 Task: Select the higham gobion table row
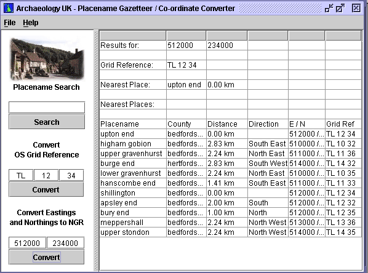(231, 144)
